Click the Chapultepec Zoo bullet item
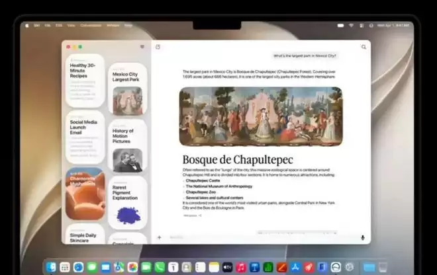This screenshot has height=275, width=437. [201, 192]
